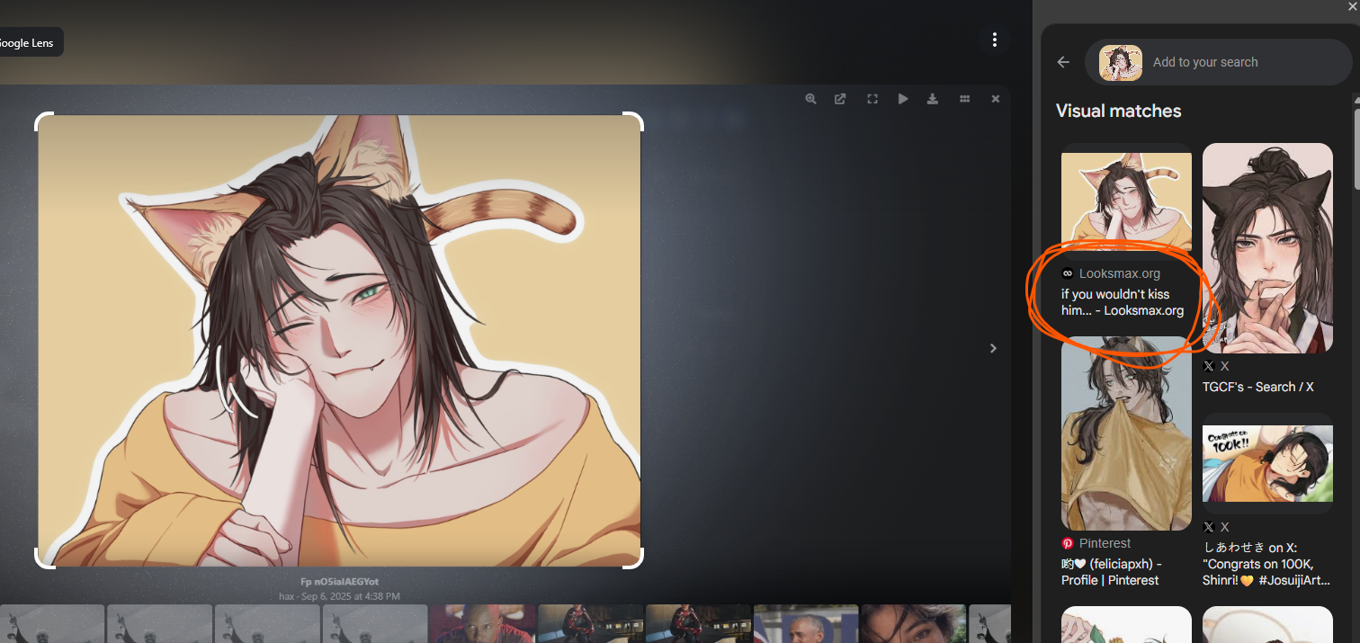Download the current image
Image resolution: width=1360 pixels, height=643 pixels.
point(933,99)
